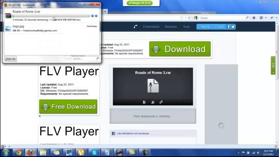Open Windows Explorer folder from the taskbar
Viewport: 279px width, 157px height.
click(x=43, y=153)
